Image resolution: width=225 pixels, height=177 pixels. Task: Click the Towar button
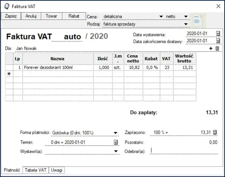tap(51, 16)
